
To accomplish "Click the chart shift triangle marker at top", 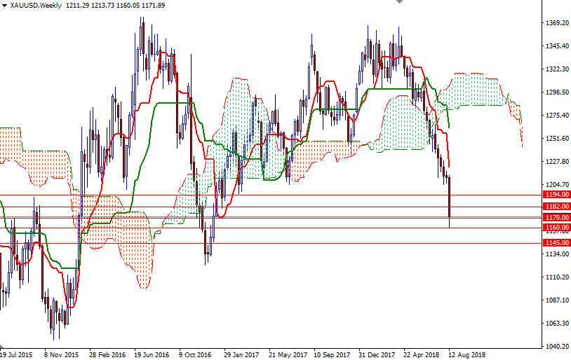I will (x=398, y=3).
